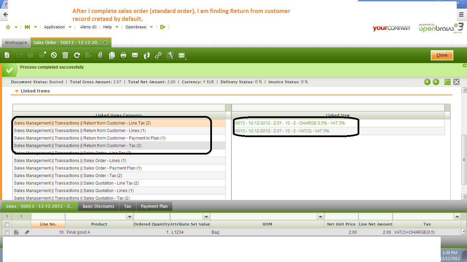Email the sales order with the envelope icon
Screen dimensions: 467x262
click(135, 55)
